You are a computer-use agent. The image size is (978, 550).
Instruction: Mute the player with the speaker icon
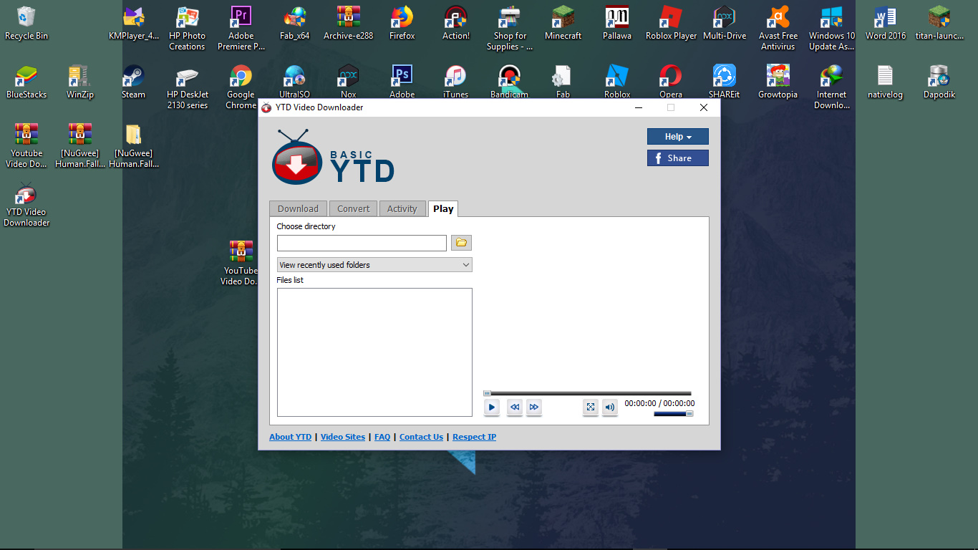coord(609,407)
